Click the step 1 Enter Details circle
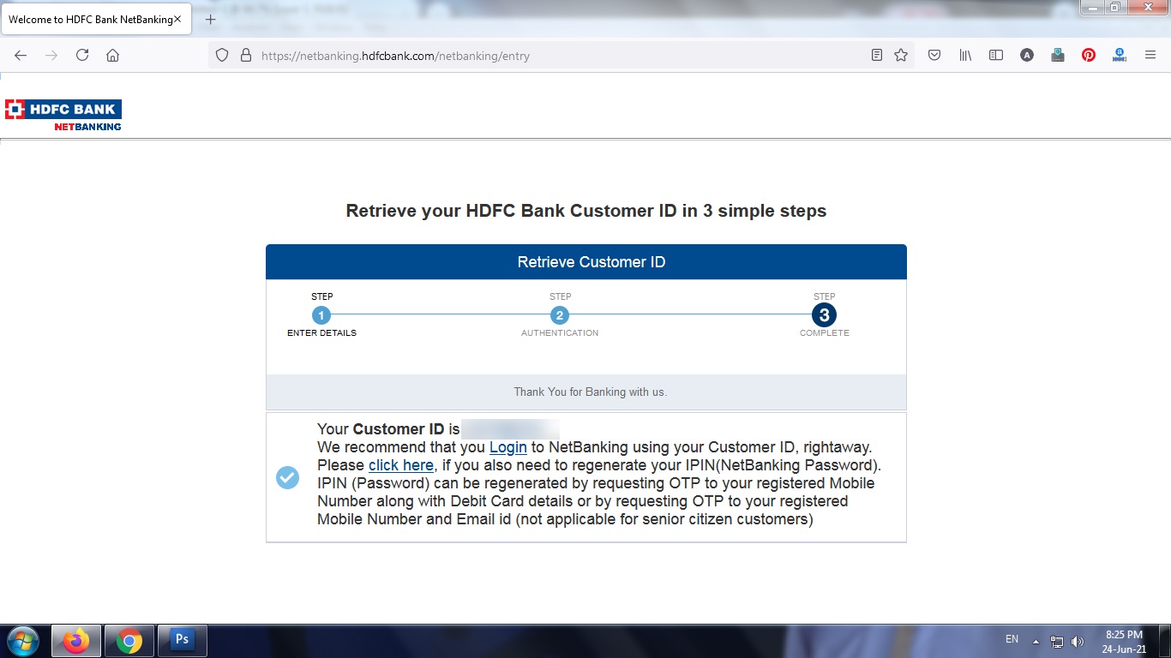The image size is (1171, 658). pyautogui.click(x=321, y=315)
